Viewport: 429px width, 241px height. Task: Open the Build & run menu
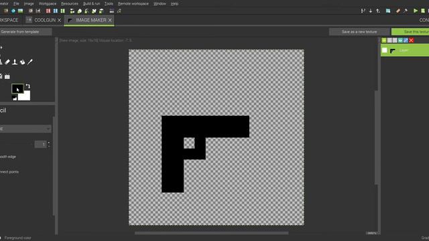pos(91,3)
